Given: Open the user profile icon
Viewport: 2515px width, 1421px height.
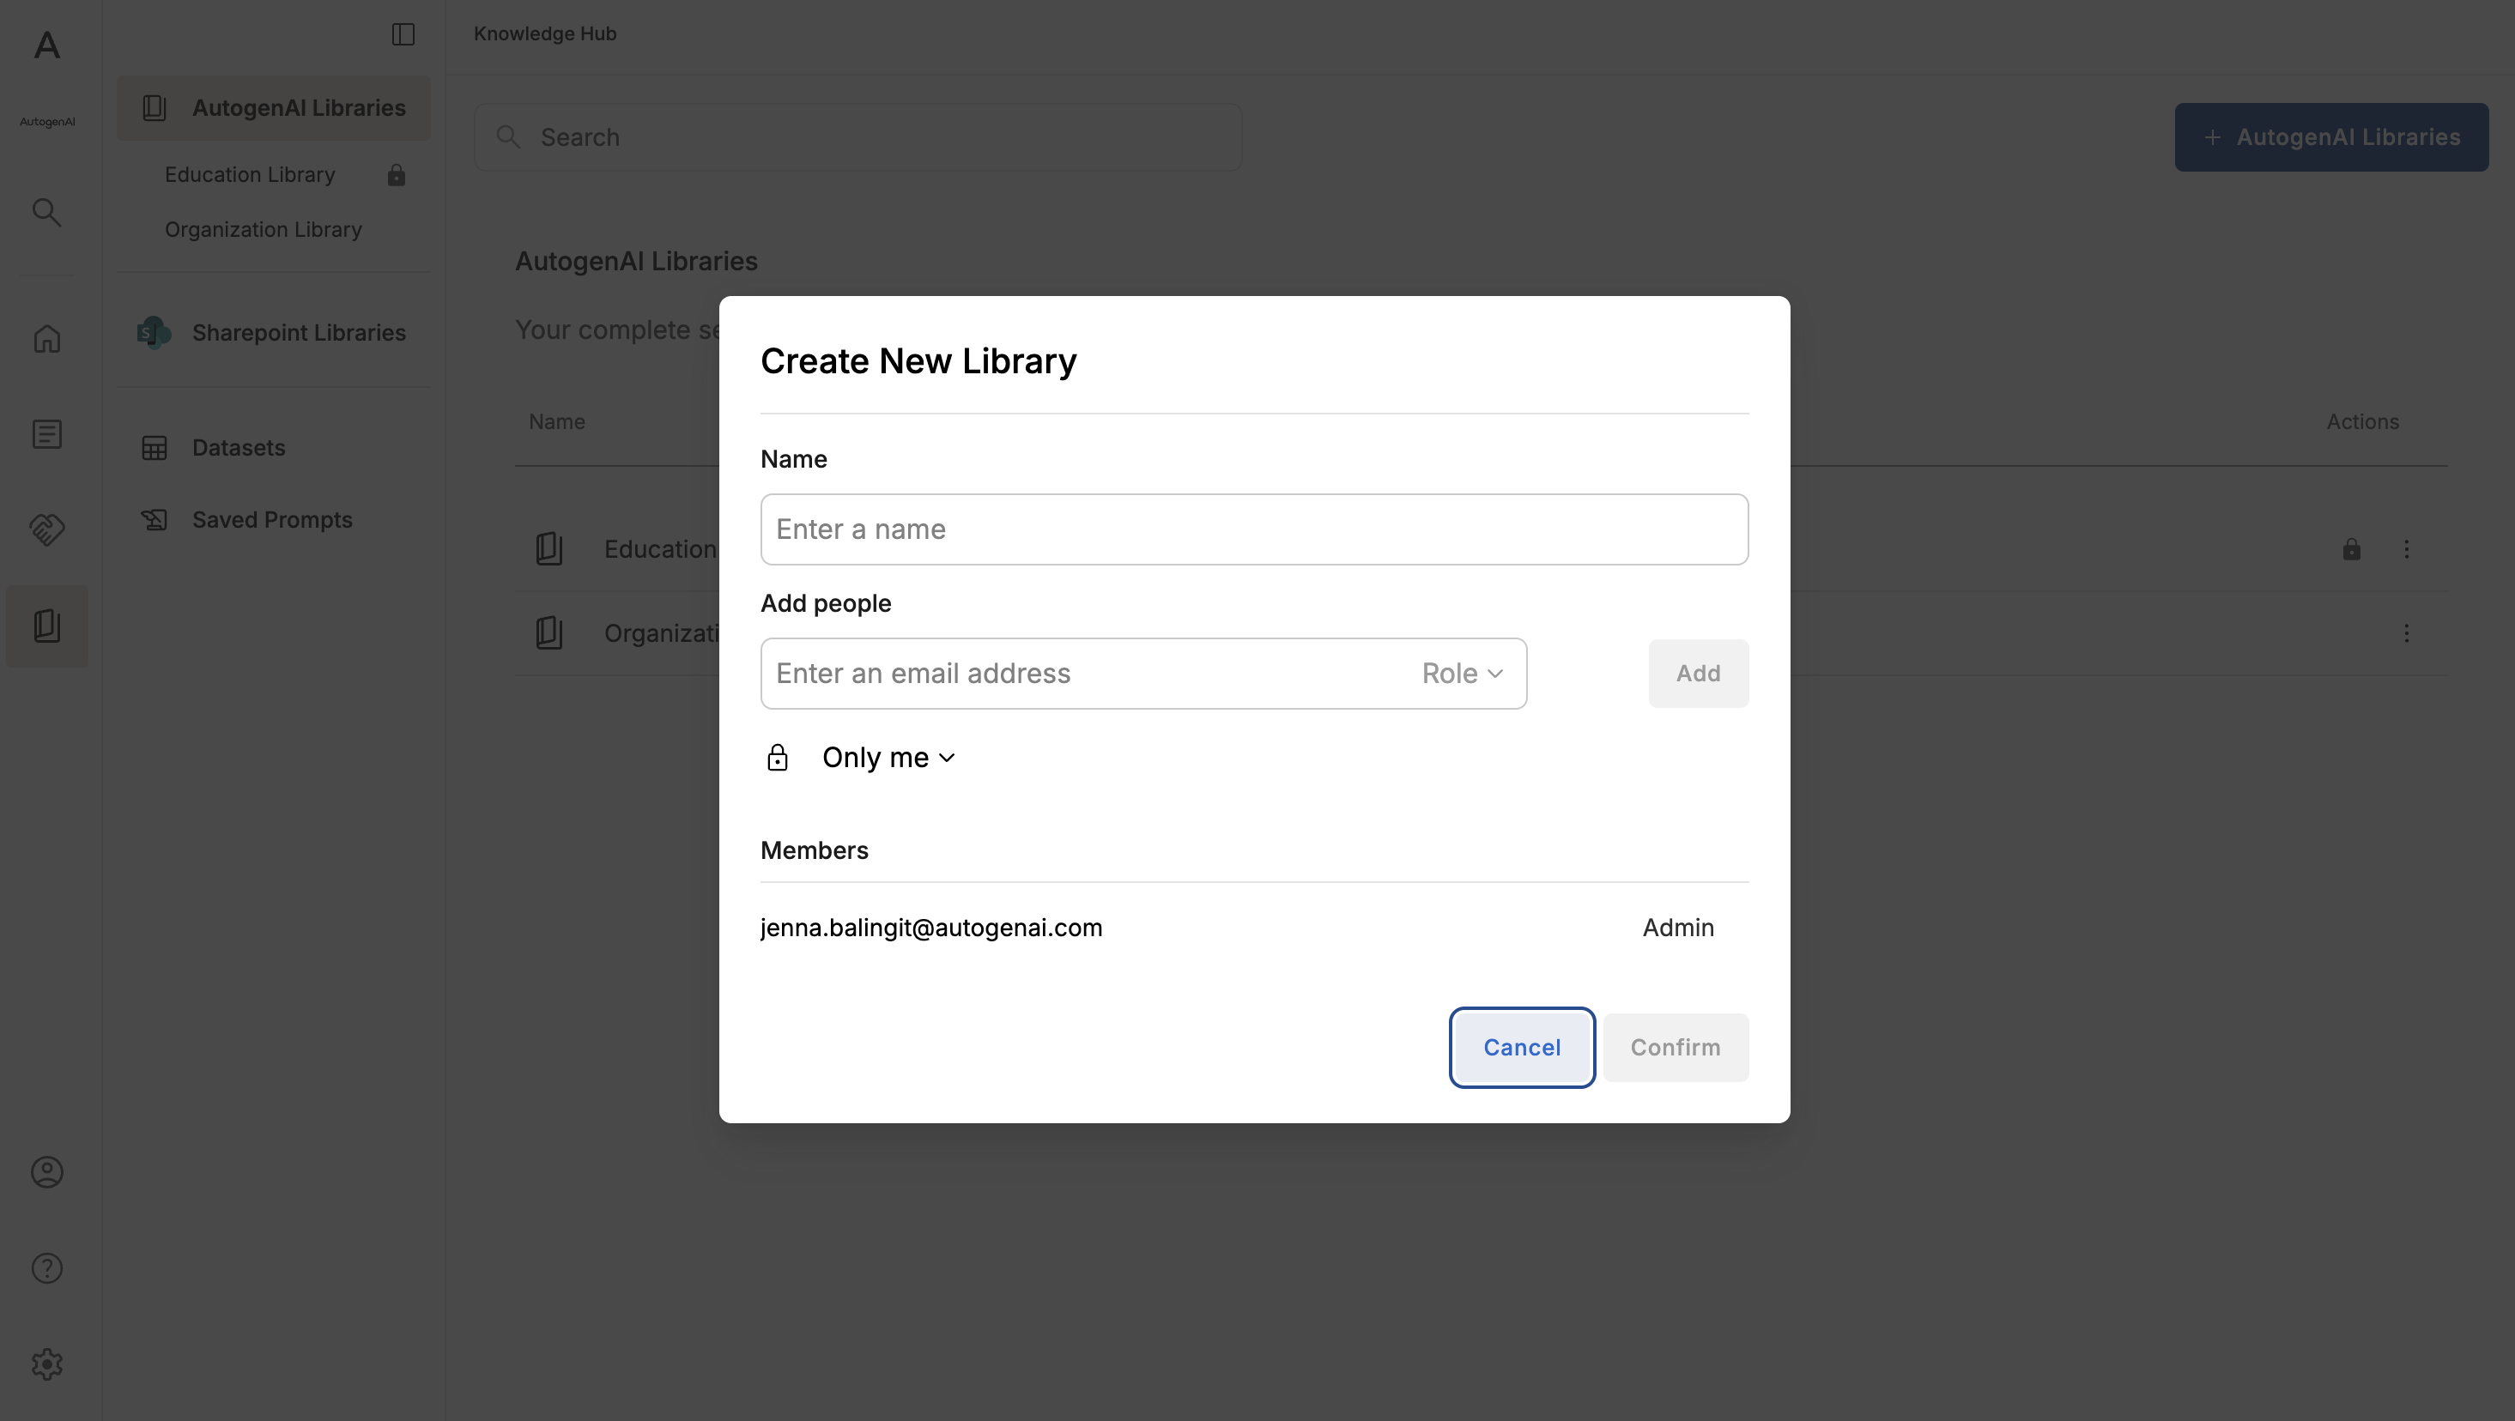Looking at the screenshot, I should point(47,1171).
